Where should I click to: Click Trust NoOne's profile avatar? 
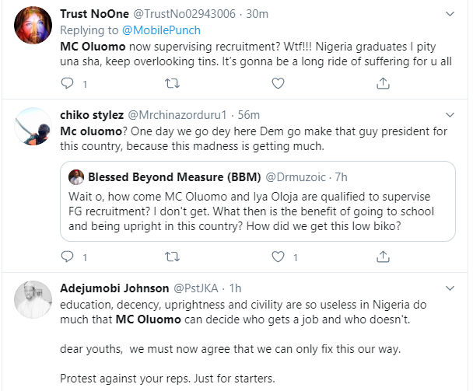pyautogui.click(x=33, y=28)
